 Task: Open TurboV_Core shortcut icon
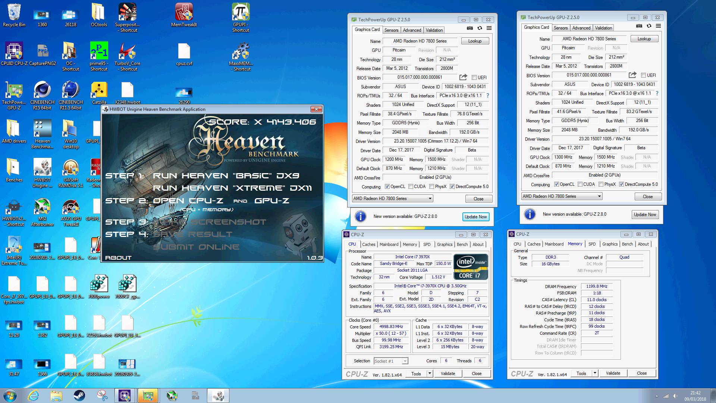127,56
